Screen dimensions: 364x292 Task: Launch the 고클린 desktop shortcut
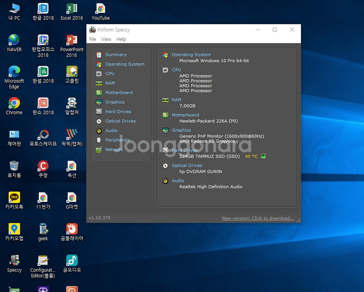[x=72, y=75]
